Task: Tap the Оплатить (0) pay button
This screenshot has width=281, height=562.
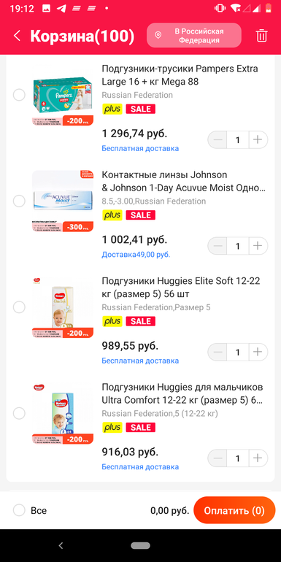Action: (x=234, y=510)
